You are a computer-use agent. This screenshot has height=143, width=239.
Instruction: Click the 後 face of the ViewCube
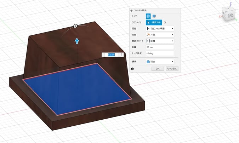[230, 15]
